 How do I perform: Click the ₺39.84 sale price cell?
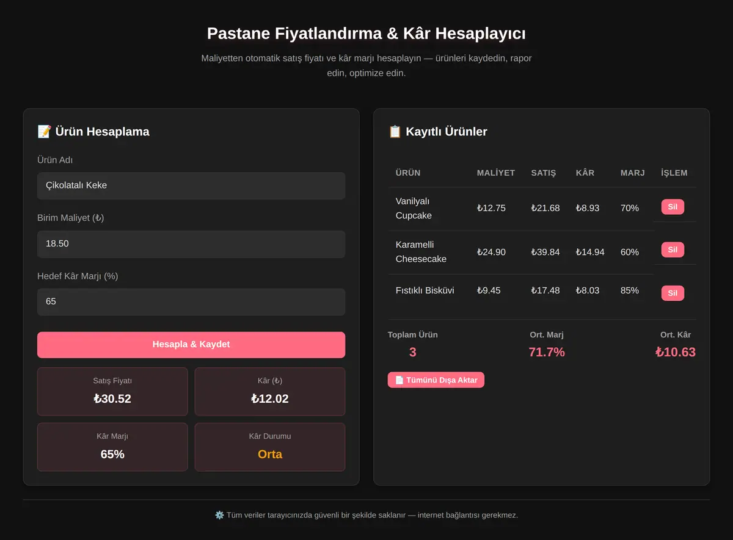(545, 252)
